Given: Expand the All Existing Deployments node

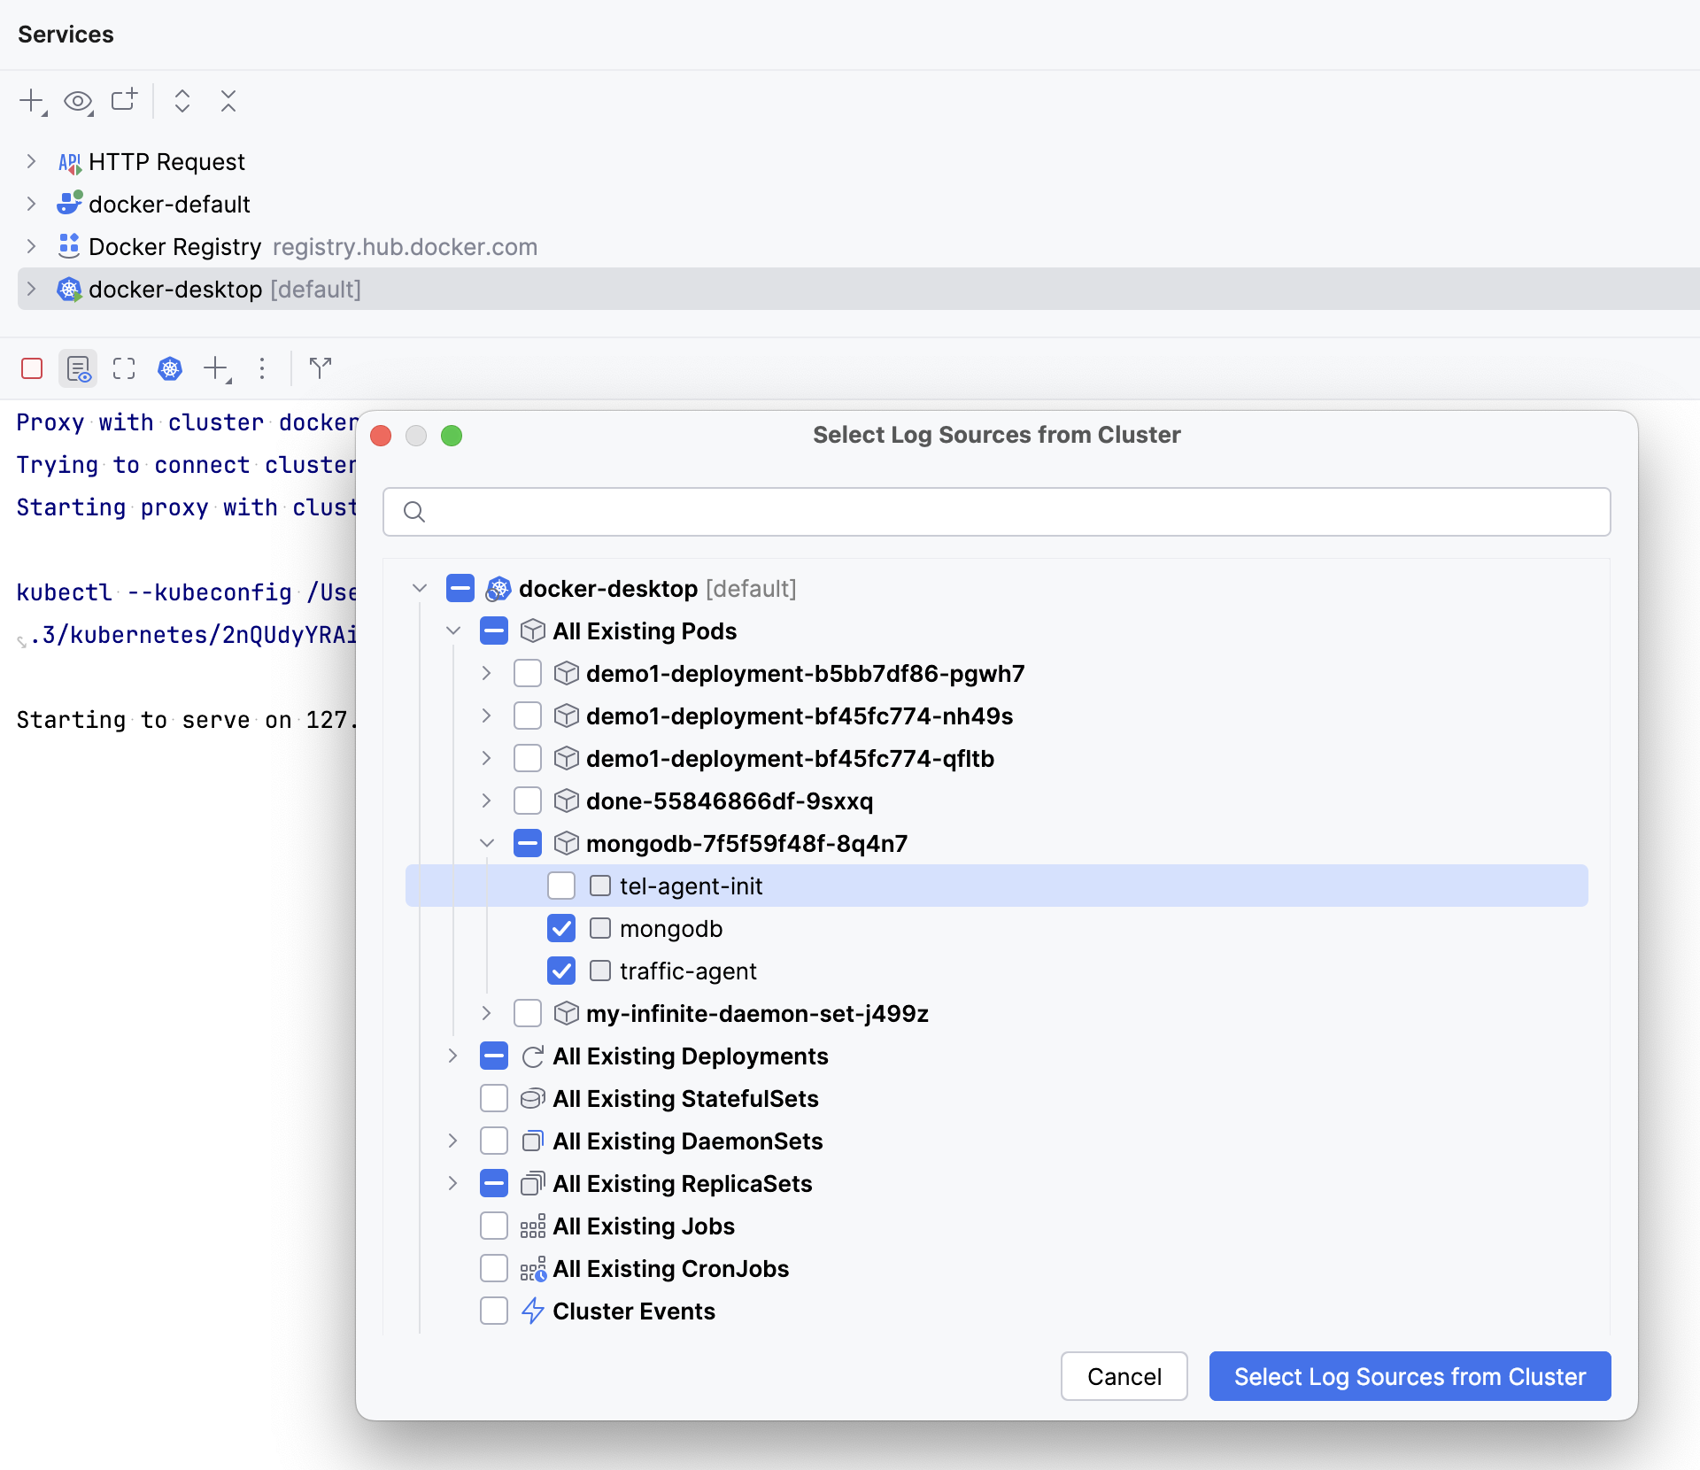Looking at the screenshot, I should click(x=453, y=1056).
